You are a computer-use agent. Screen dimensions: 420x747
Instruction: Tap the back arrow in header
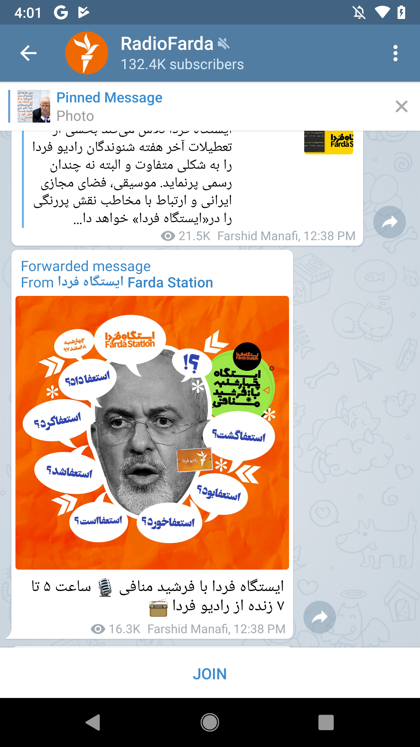[x=28, y=53]
